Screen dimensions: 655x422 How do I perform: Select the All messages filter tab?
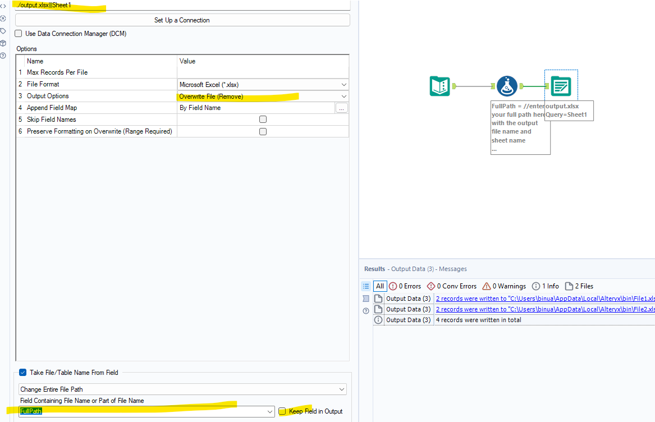coord(380,286)
